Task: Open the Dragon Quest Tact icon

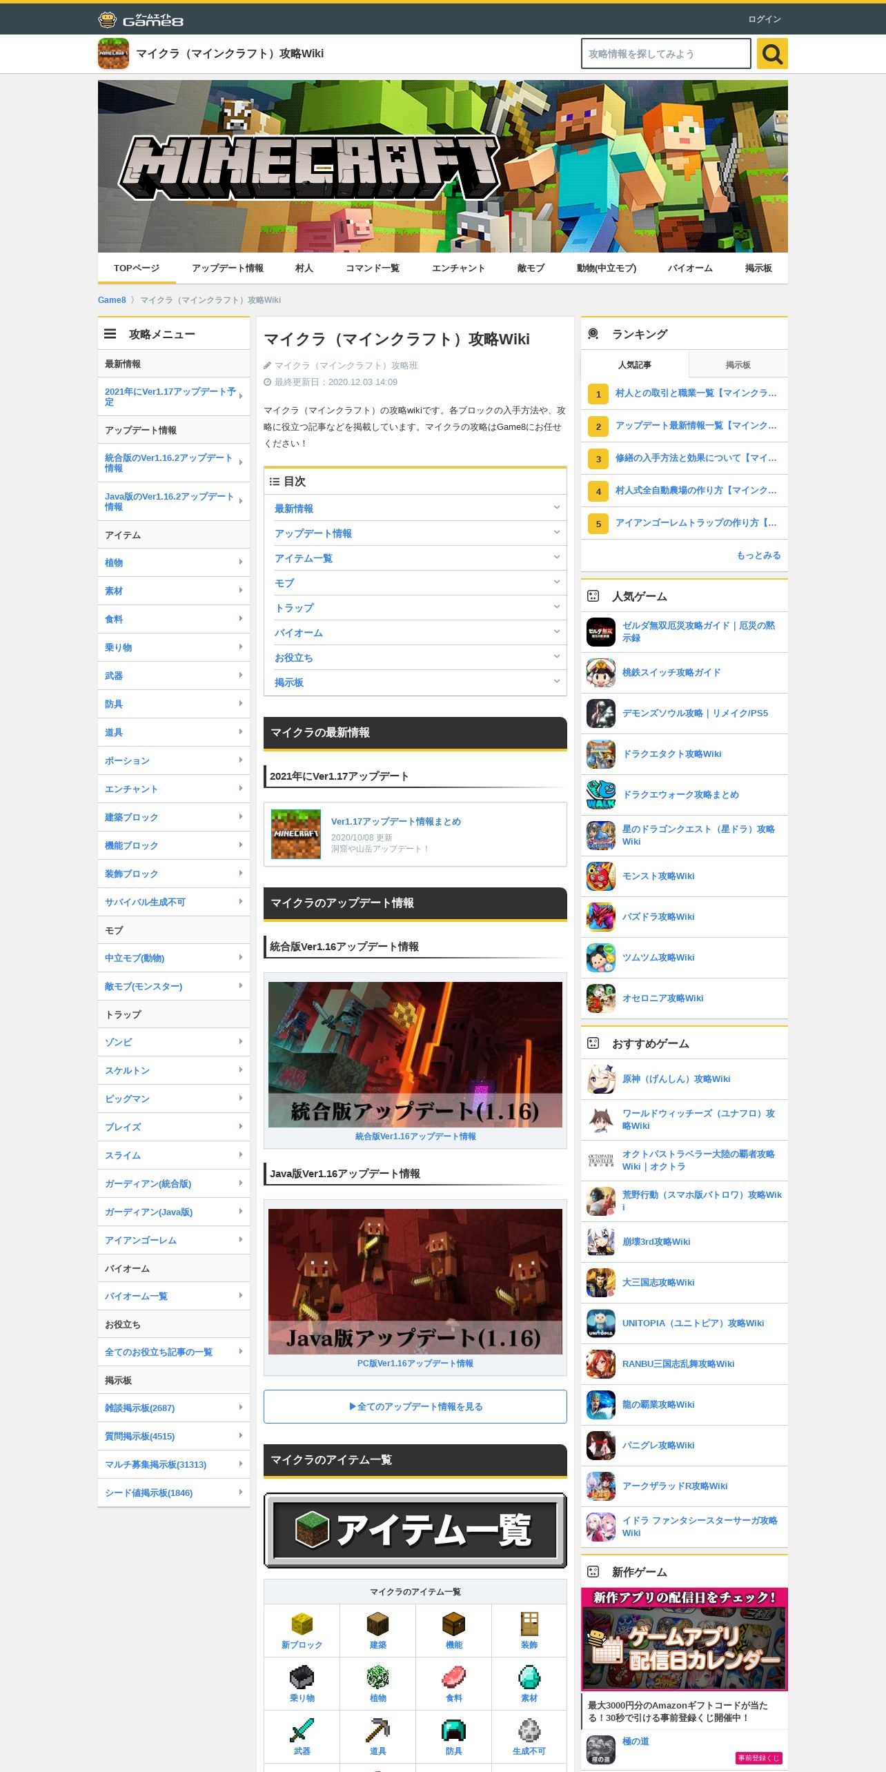Action: click(601, 754)
